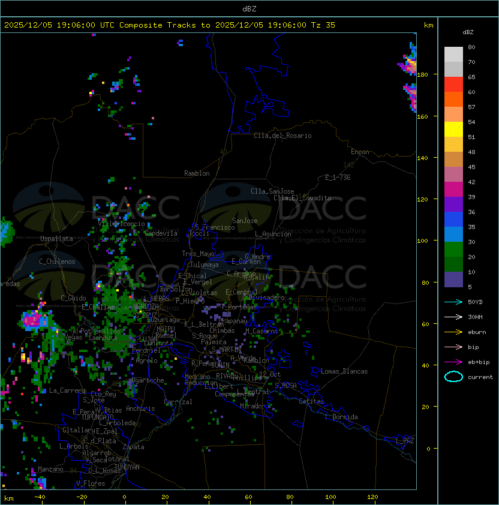The image size is (499, 505).
Task: Click the 'La_Carrera' map label
Action: click(67, 390)
